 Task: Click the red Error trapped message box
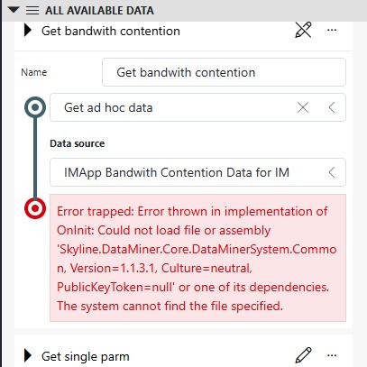coord(197,258)
